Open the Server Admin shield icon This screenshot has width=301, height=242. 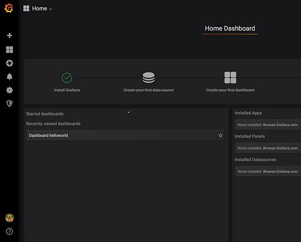[x=9, y=104]
